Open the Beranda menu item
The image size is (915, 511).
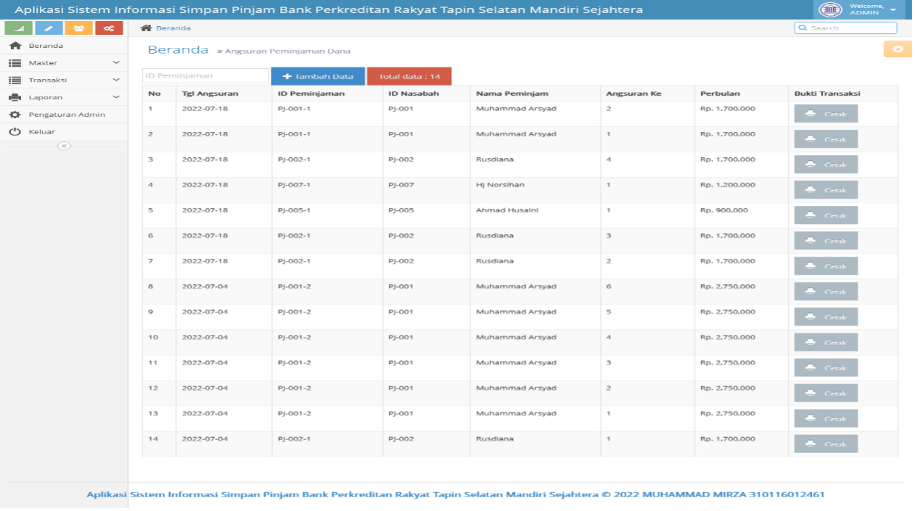[64, 46]
